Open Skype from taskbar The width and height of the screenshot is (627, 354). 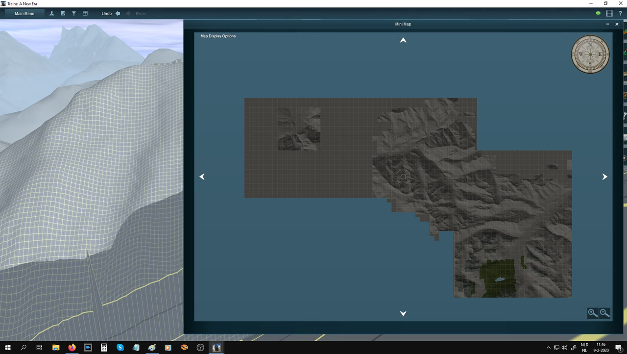tap(120, 348)
